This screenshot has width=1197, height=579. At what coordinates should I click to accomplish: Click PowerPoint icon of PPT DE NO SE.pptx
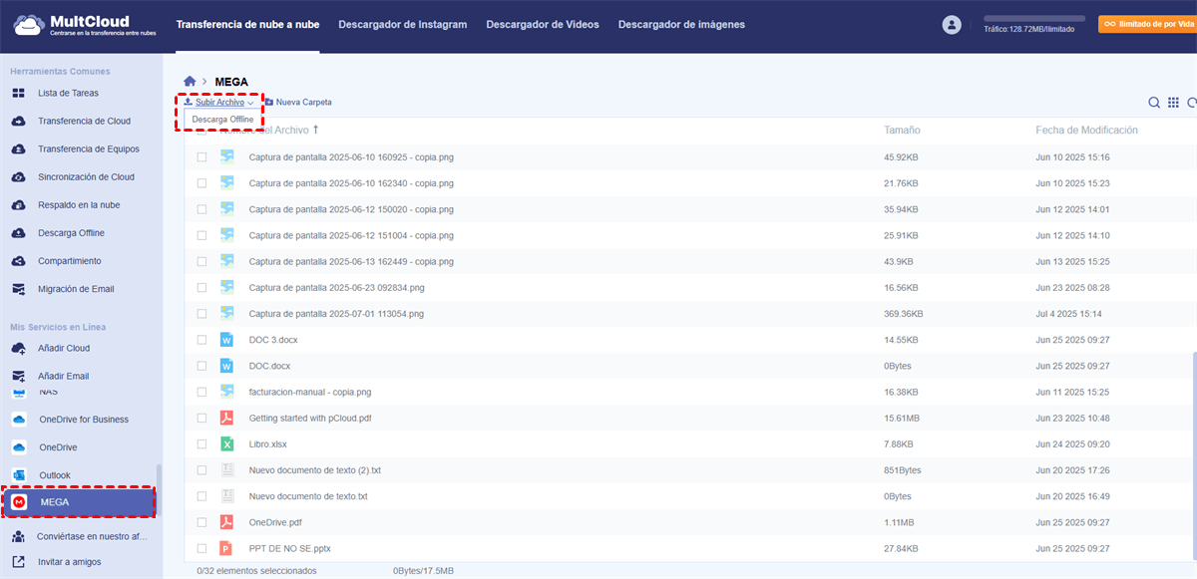click(226, 548)
